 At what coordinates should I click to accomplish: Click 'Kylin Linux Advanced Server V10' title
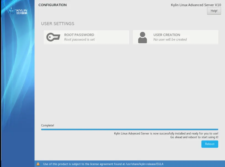click(196, 5)
